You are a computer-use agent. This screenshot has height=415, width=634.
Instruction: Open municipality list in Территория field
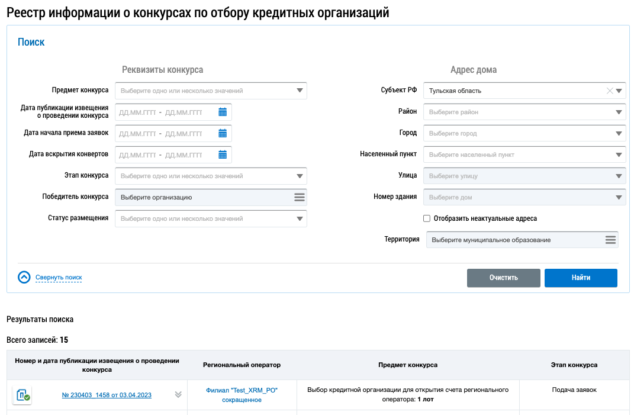pyautogui.click(x=610, y=240)
